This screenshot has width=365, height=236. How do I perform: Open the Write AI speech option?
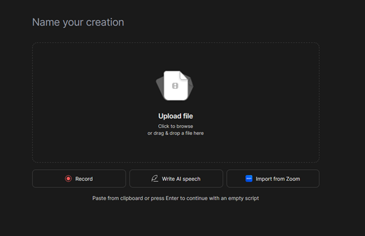pos(176,179)
